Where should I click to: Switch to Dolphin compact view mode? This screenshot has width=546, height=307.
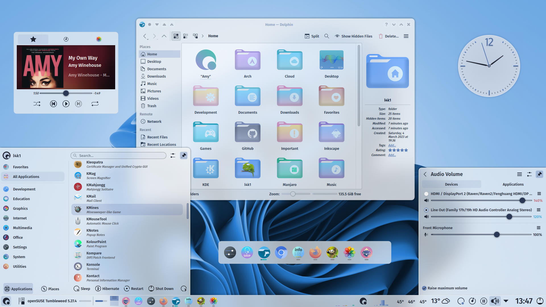coord(186,36)
